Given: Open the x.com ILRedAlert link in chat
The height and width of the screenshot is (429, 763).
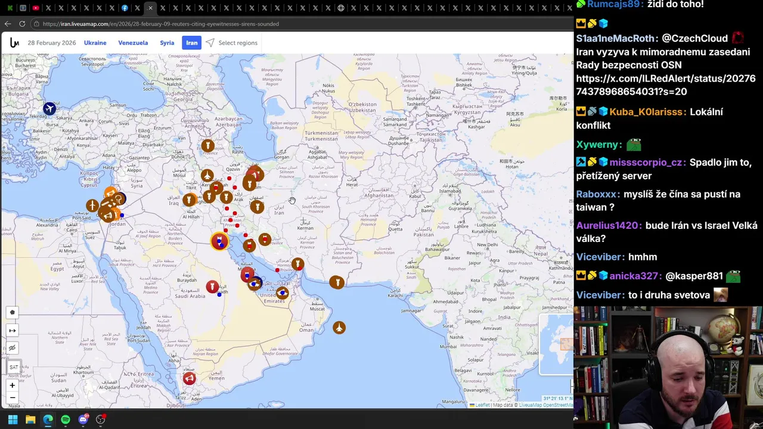Looking at the screenshot, I should click(x=666, y=85).
